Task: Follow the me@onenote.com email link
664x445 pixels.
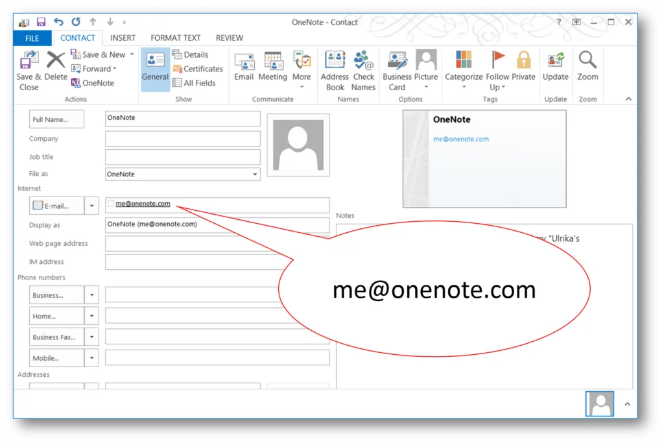Action: (x=141, y=203)
